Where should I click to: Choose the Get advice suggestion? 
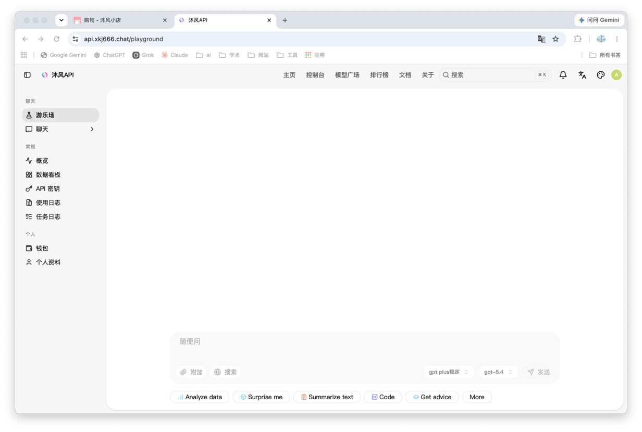click(432, 397)
